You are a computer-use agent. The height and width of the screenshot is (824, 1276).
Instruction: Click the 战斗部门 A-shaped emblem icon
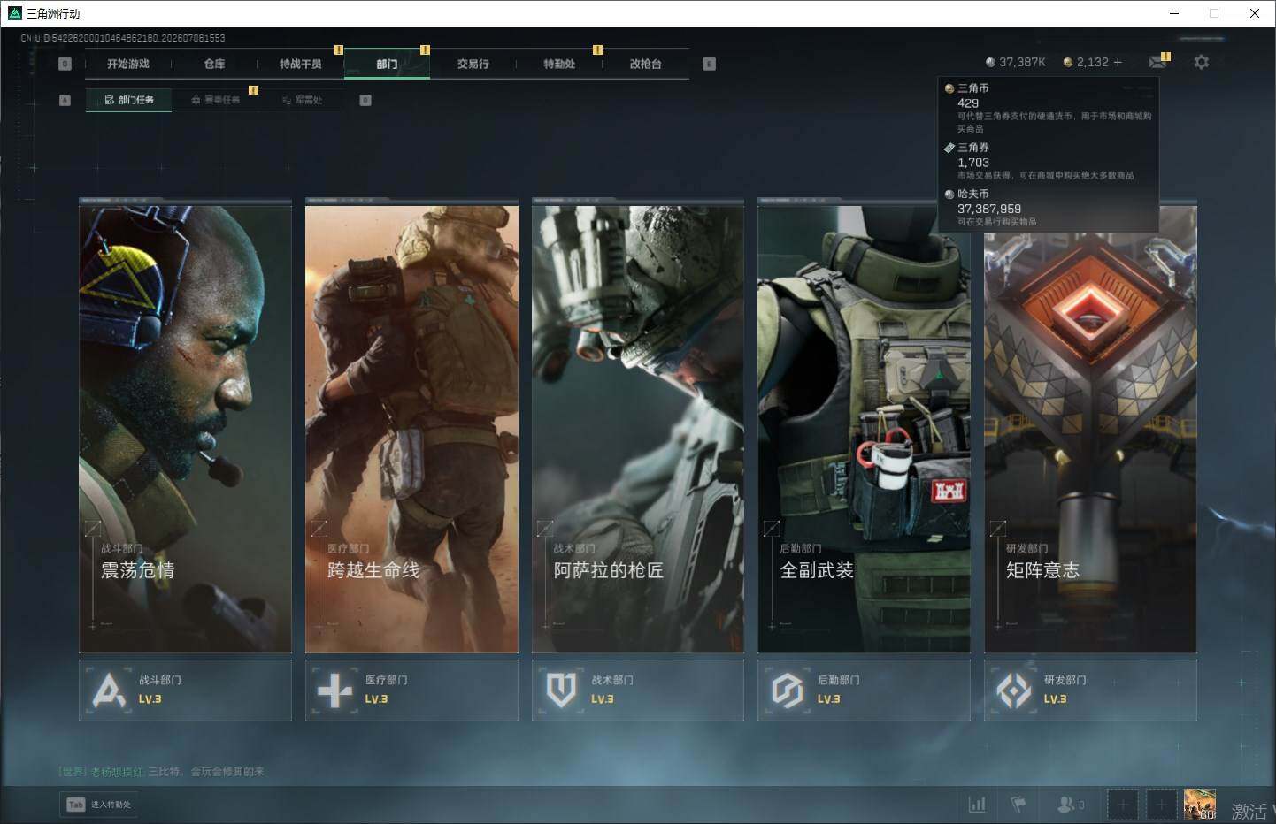[109, 690]
